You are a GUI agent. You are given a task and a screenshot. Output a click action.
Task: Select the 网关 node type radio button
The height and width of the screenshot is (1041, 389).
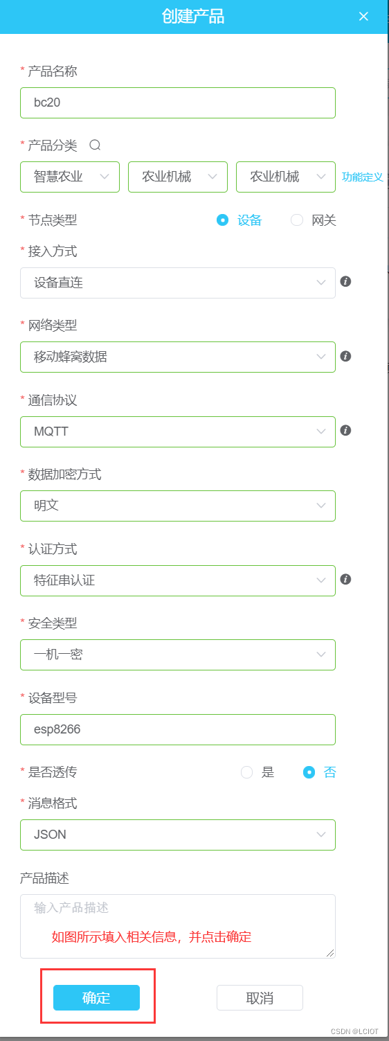pos(297,220)
